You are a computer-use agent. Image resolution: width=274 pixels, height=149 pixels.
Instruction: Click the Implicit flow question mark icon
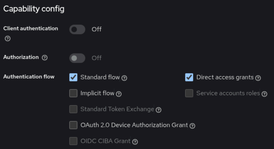[119, 94]
